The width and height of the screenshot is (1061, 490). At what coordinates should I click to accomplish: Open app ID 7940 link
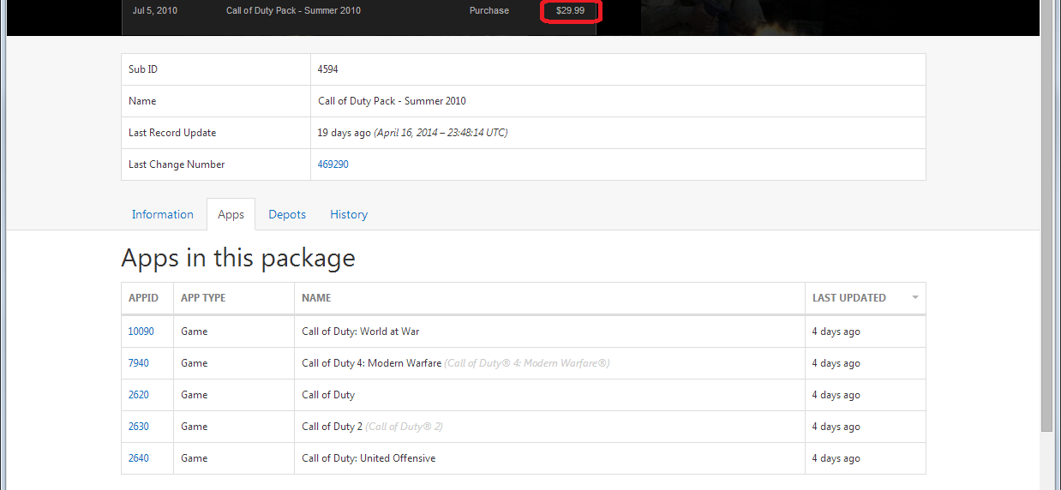(x=139, y=363)
